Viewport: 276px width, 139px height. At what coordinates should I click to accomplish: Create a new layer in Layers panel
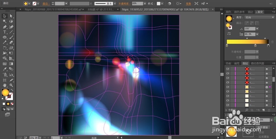[264, 110]
